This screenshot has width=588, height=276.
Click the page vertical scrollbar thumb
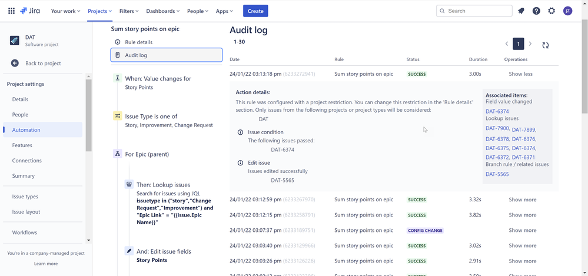[x=584, y=68]
